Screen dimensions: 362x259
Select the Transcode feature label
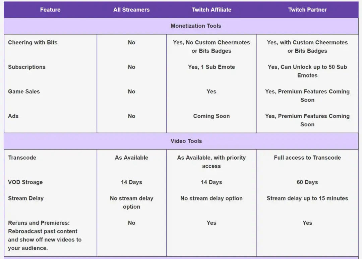(x=22, y=158)
